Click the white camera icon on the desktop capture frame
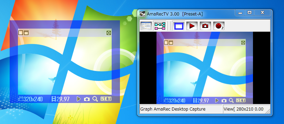The height and width of the screenshot is (124, 284). (87, 99)
